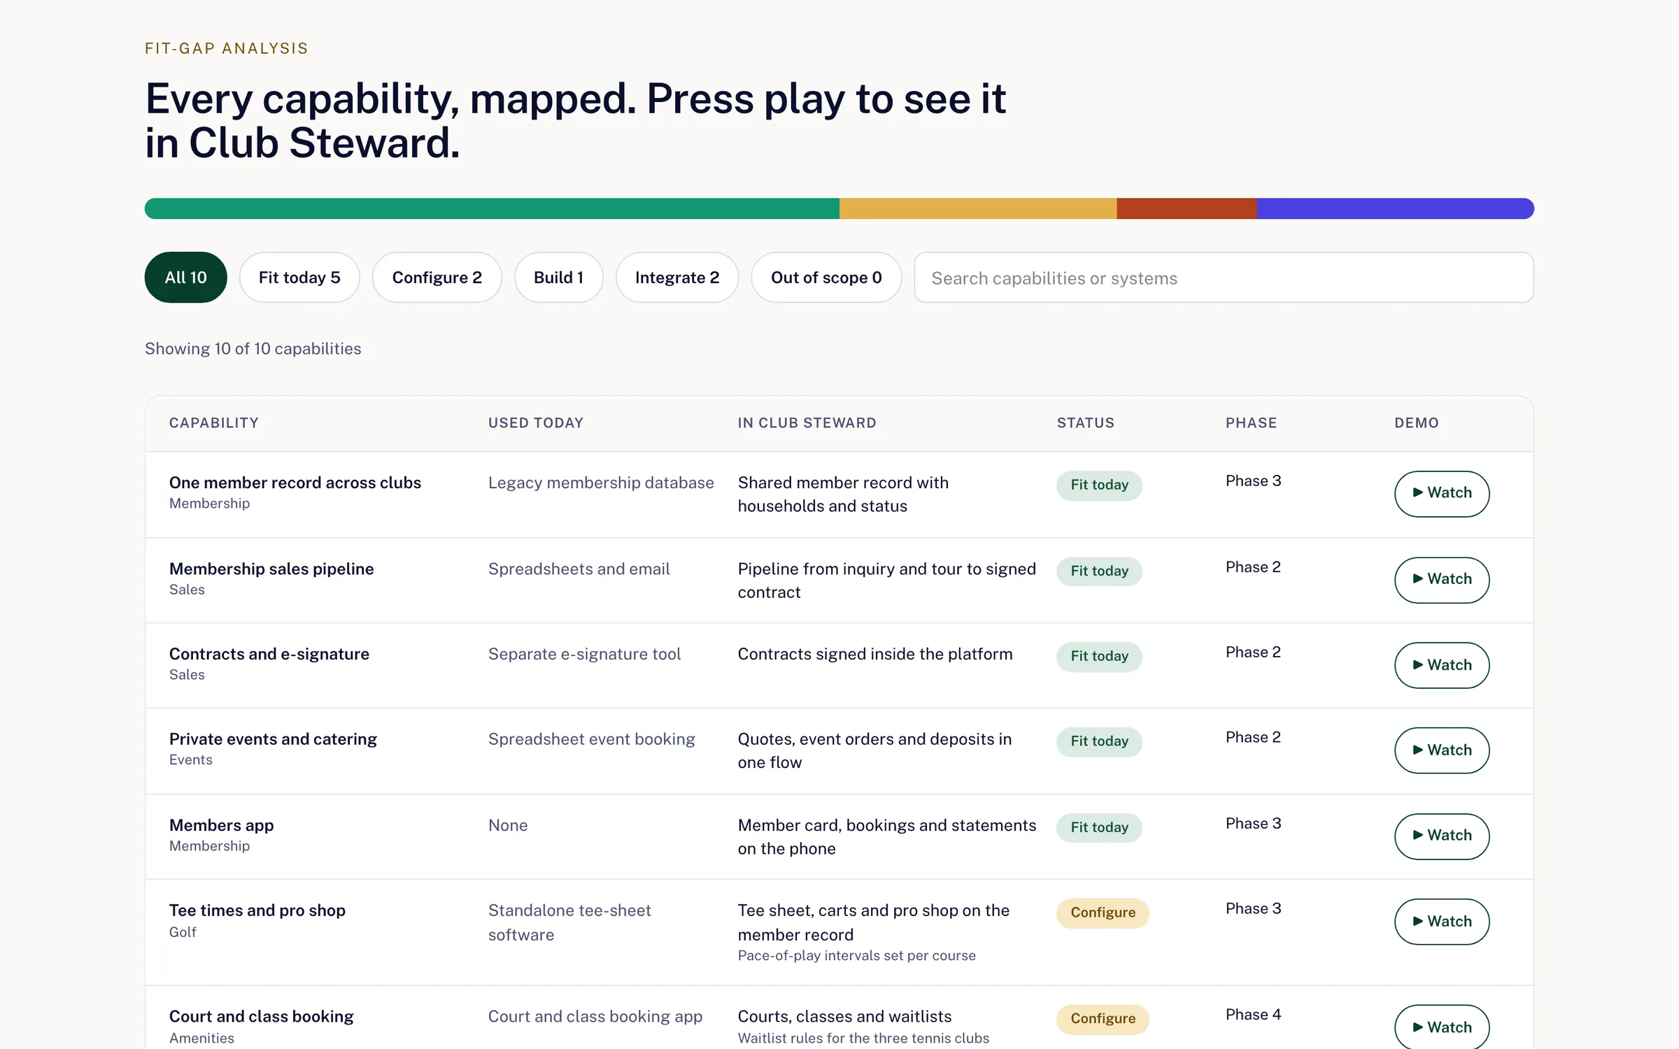Click 'Contracts signed inside the platform' cell

[875, 654]
